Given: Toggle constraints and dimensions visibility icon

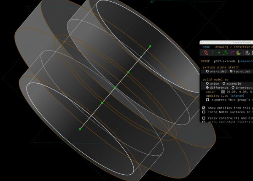Looking at the screenshot, I should pos(226,53).
